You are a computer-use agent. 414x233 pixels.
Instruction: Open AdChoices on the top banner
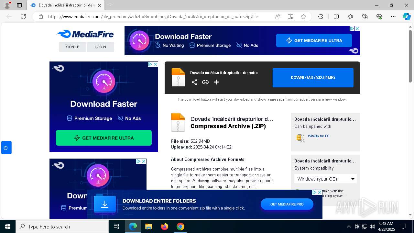coord(352,28)
